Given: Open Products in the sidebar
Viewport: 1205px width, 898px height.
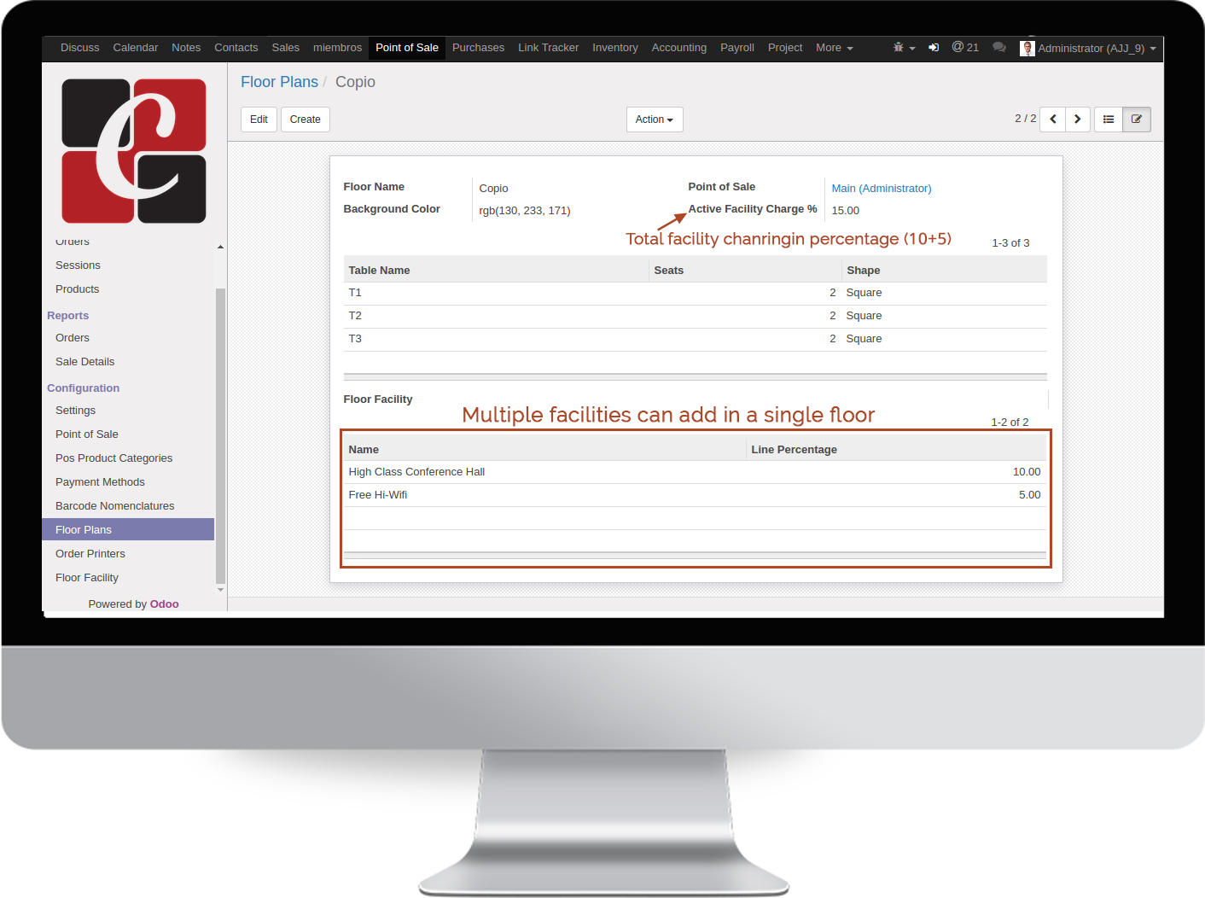Looking at the screenshot, I should (78, 289).
